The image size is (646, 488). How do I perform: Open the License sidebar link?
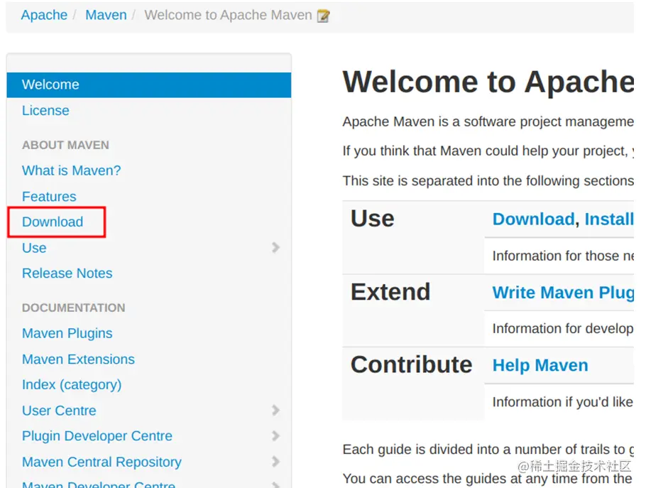coord(45,111)
